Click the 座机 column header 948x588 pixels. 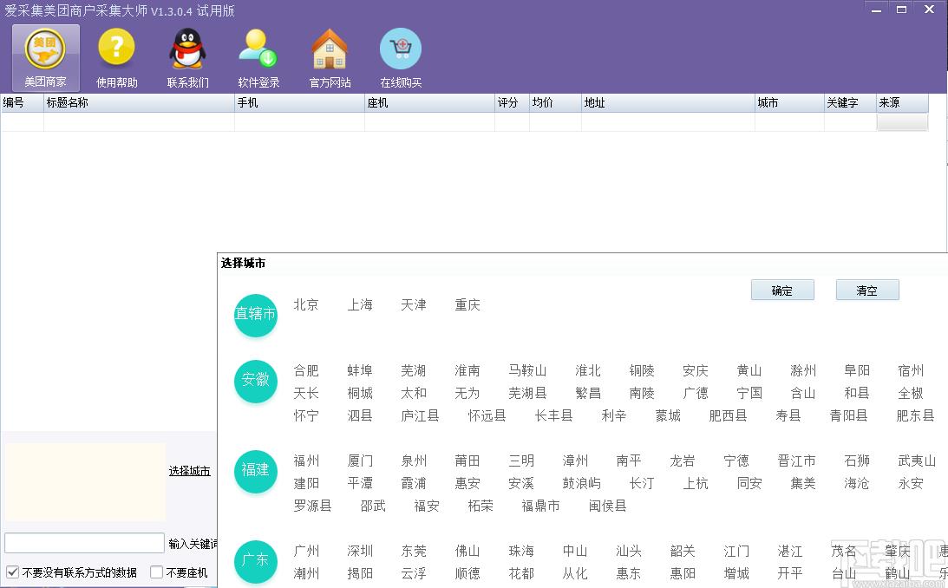point(429,102)
